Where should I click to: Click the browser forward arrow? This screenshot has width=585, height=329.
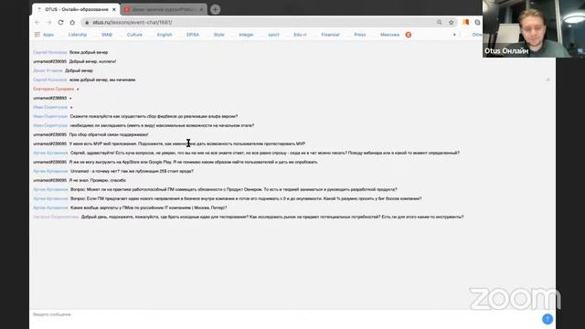coord(48,22)
